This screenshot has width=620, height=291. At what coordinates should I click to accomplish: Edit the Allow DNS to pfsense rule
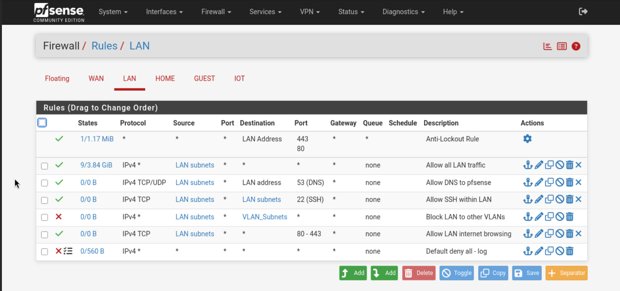click(x=539, y=182)
